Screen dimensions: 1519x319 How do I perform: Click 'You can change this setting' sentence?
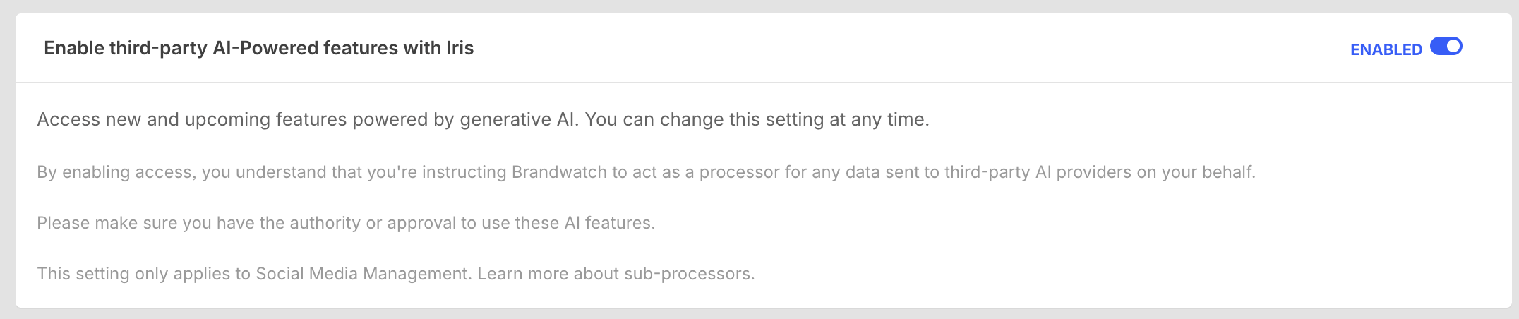757,119
